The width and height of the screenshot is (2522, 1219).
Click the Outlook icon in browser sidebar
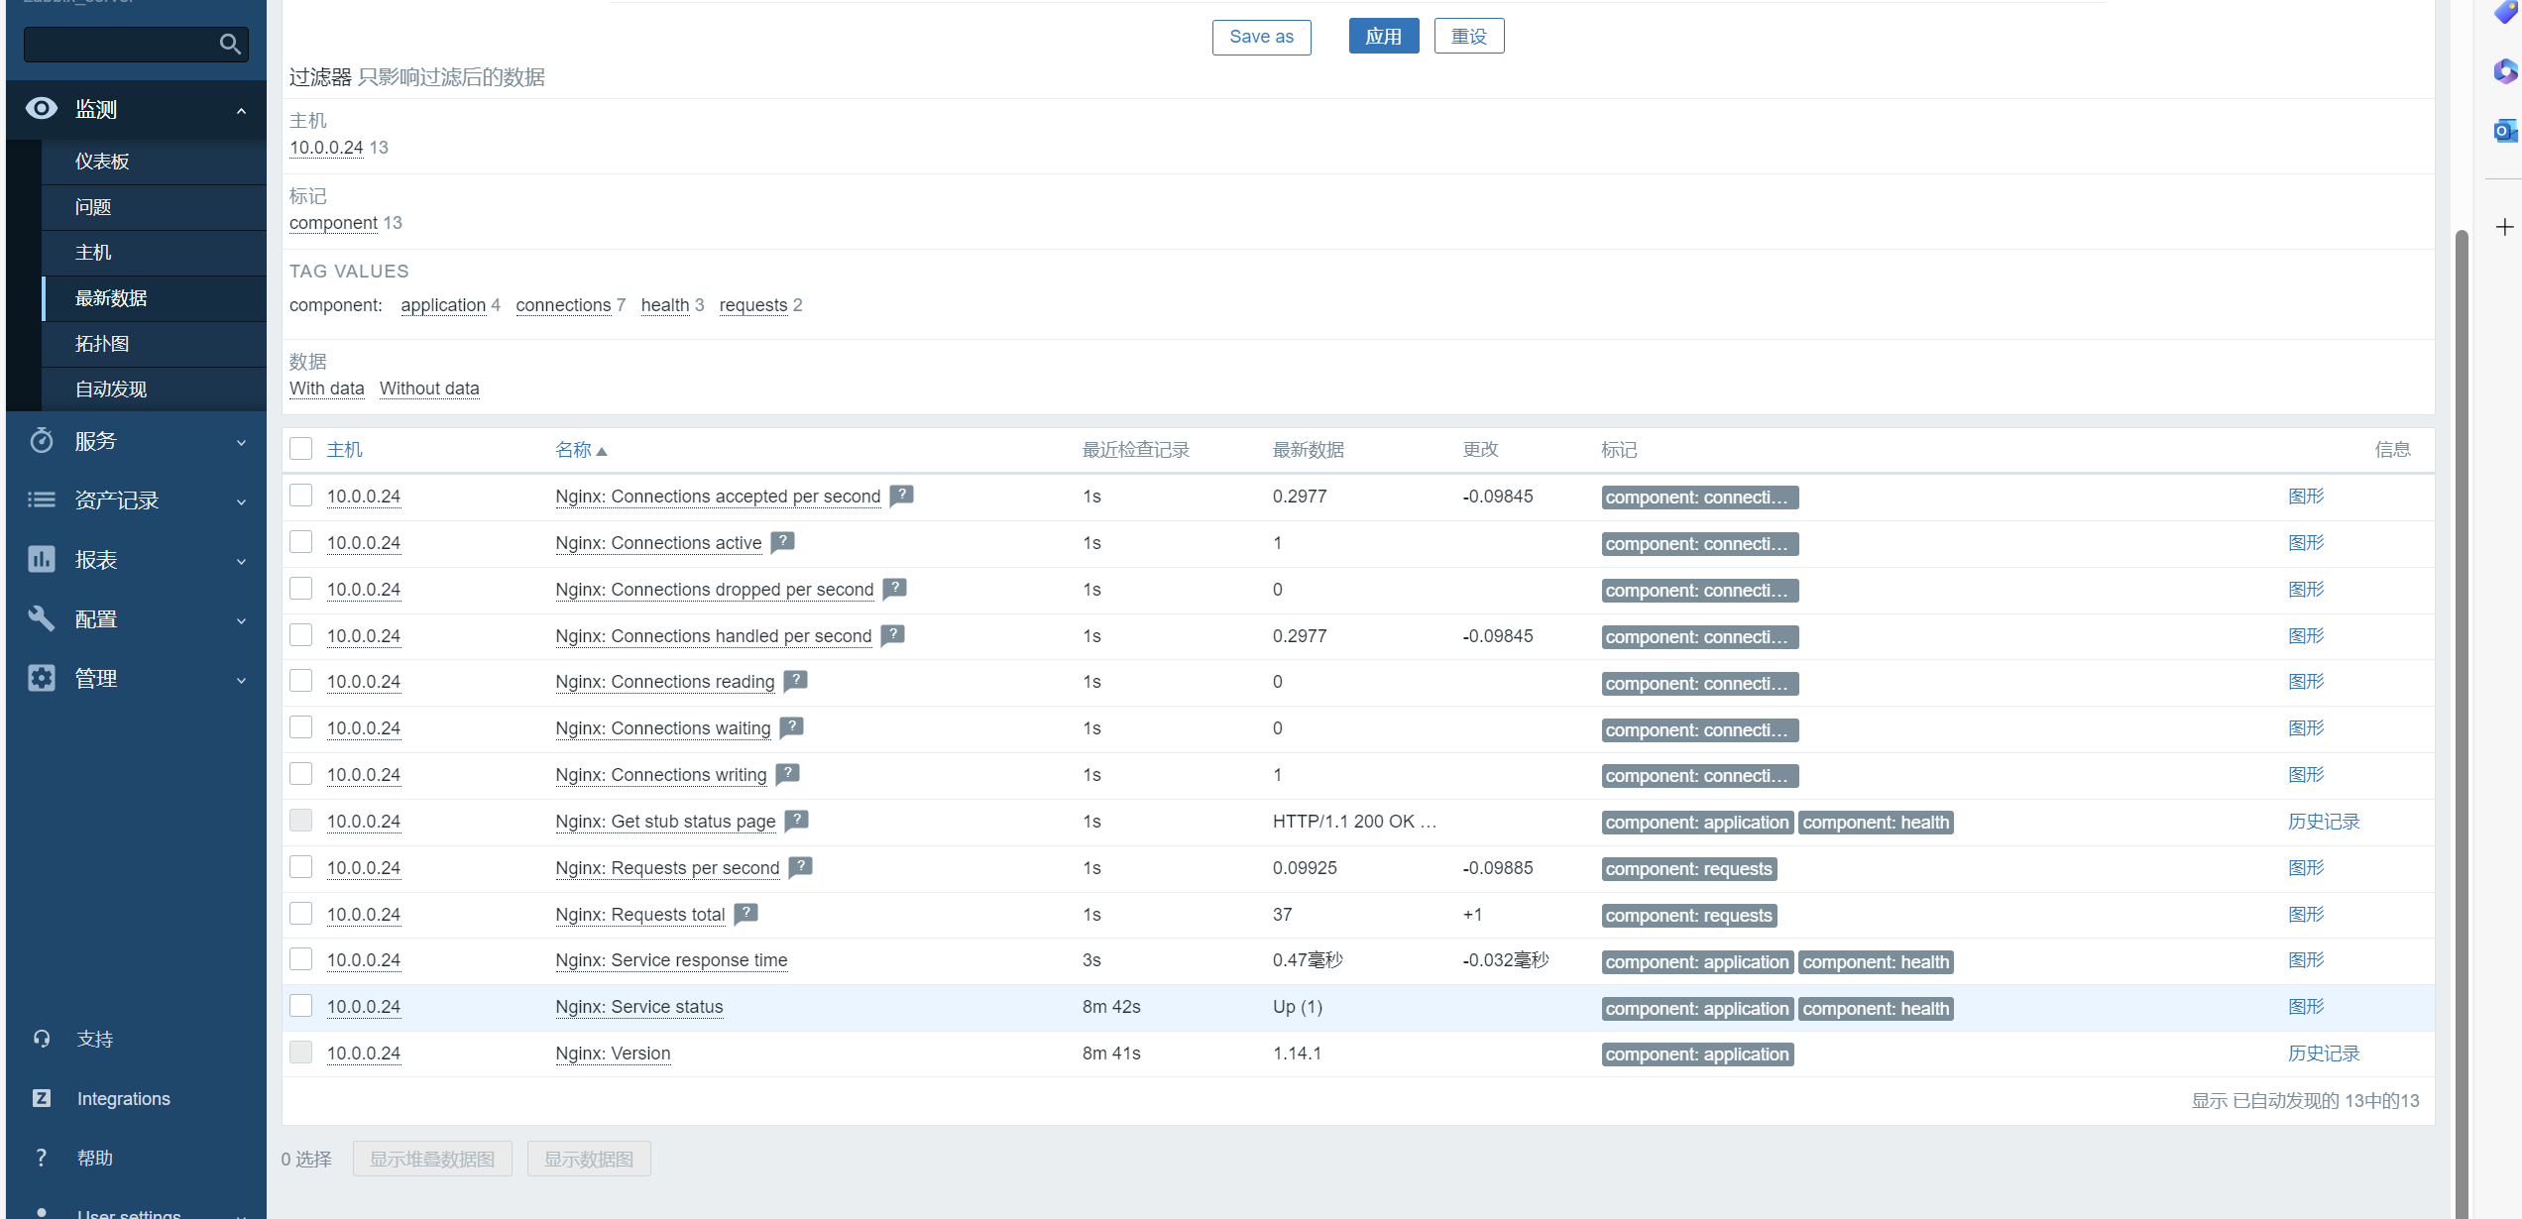[x=2504, y=130]
